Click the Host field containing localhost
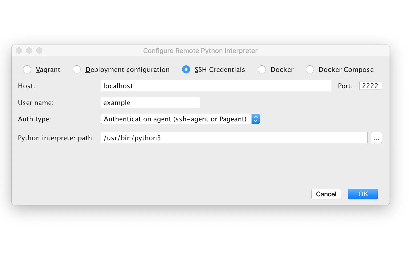The image size is (409, 255). coord(216,86)
